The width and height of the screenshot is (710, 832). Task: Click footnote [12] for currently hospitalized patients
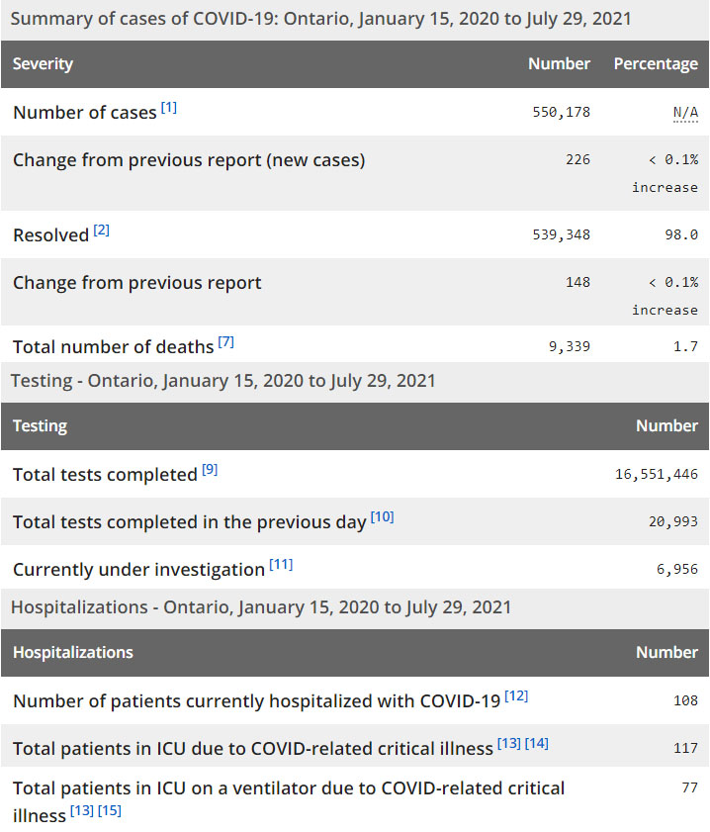(516, 696)
